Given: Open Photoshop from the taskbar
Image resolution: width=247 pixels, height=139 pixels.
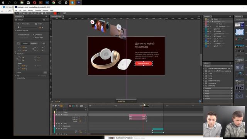Looking at the screenshot, I should 47,3.
